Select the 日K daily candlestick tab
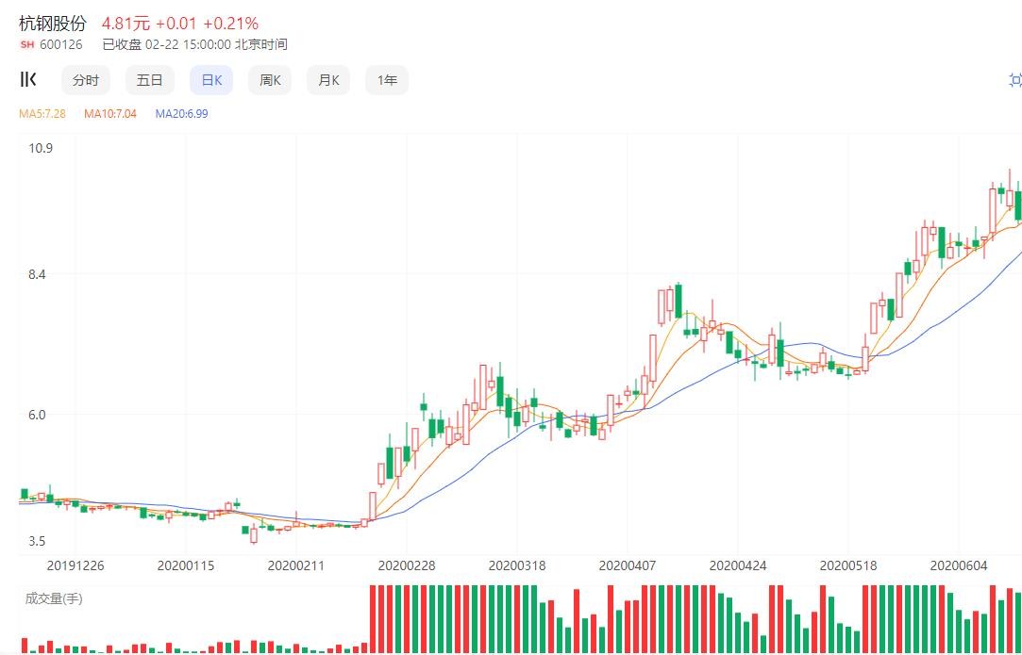This screenshot has height=655, width=1022. point(211,80)
